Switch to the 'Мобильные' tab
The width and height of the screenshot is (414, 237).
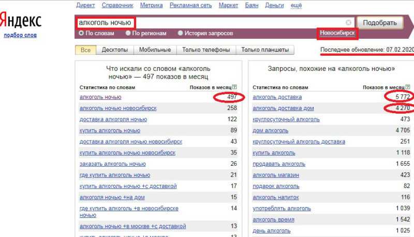click(x=155, y=50)
